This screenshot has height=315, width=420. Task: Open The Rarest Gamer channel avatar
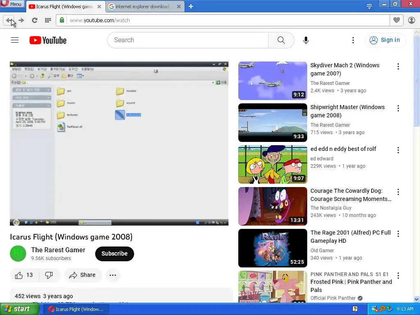pyautogui.click(x=18, y=253)
